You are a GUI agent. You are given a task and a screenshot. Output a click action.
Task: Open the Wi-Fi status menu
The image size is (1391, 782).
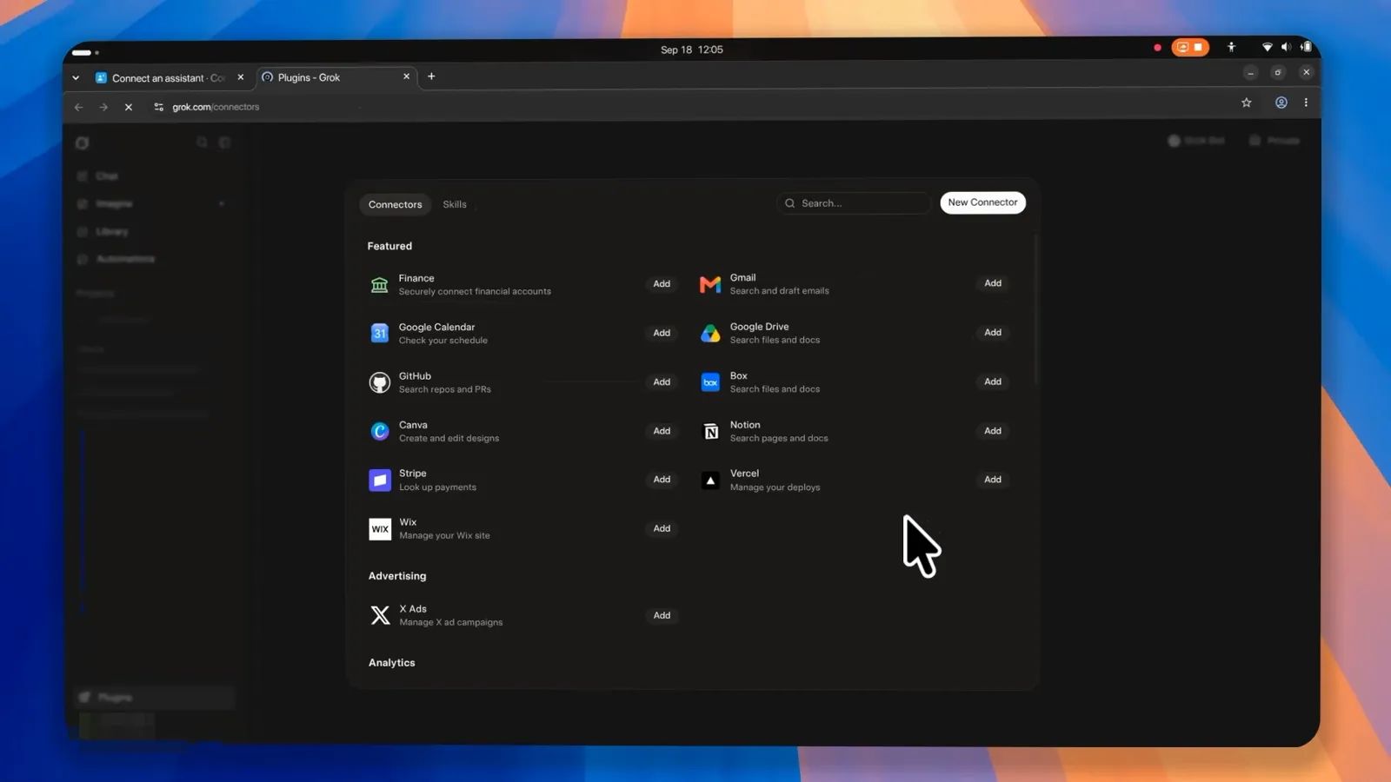[1267, 47]
